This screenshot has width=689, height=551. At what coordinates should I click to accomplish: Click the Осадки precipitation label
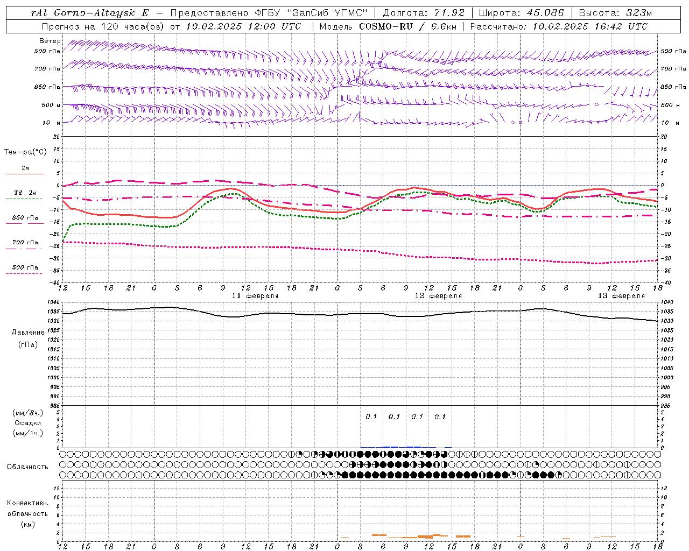pyautogui.click(x=28, y=423)
